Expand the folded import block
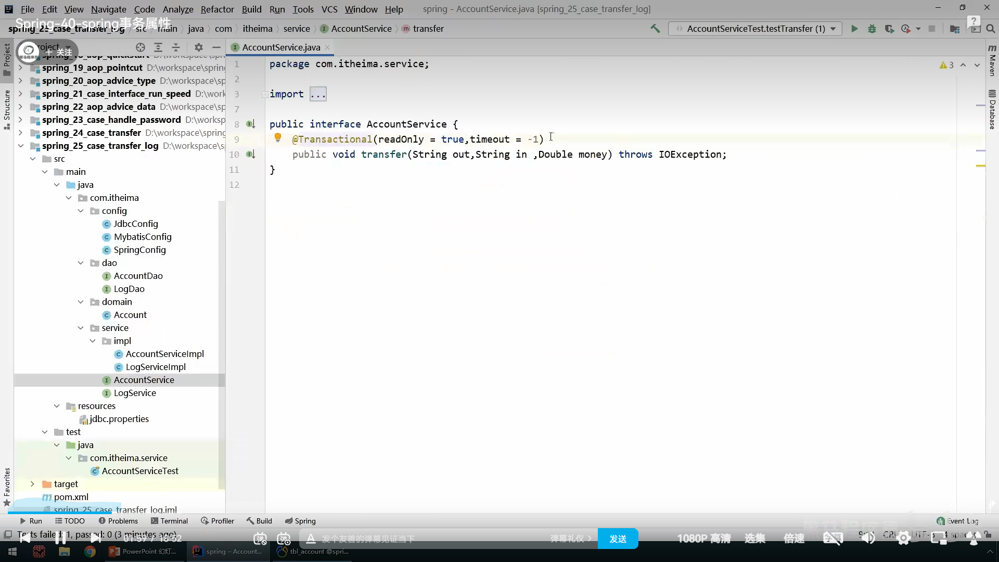 pos(317,94)
